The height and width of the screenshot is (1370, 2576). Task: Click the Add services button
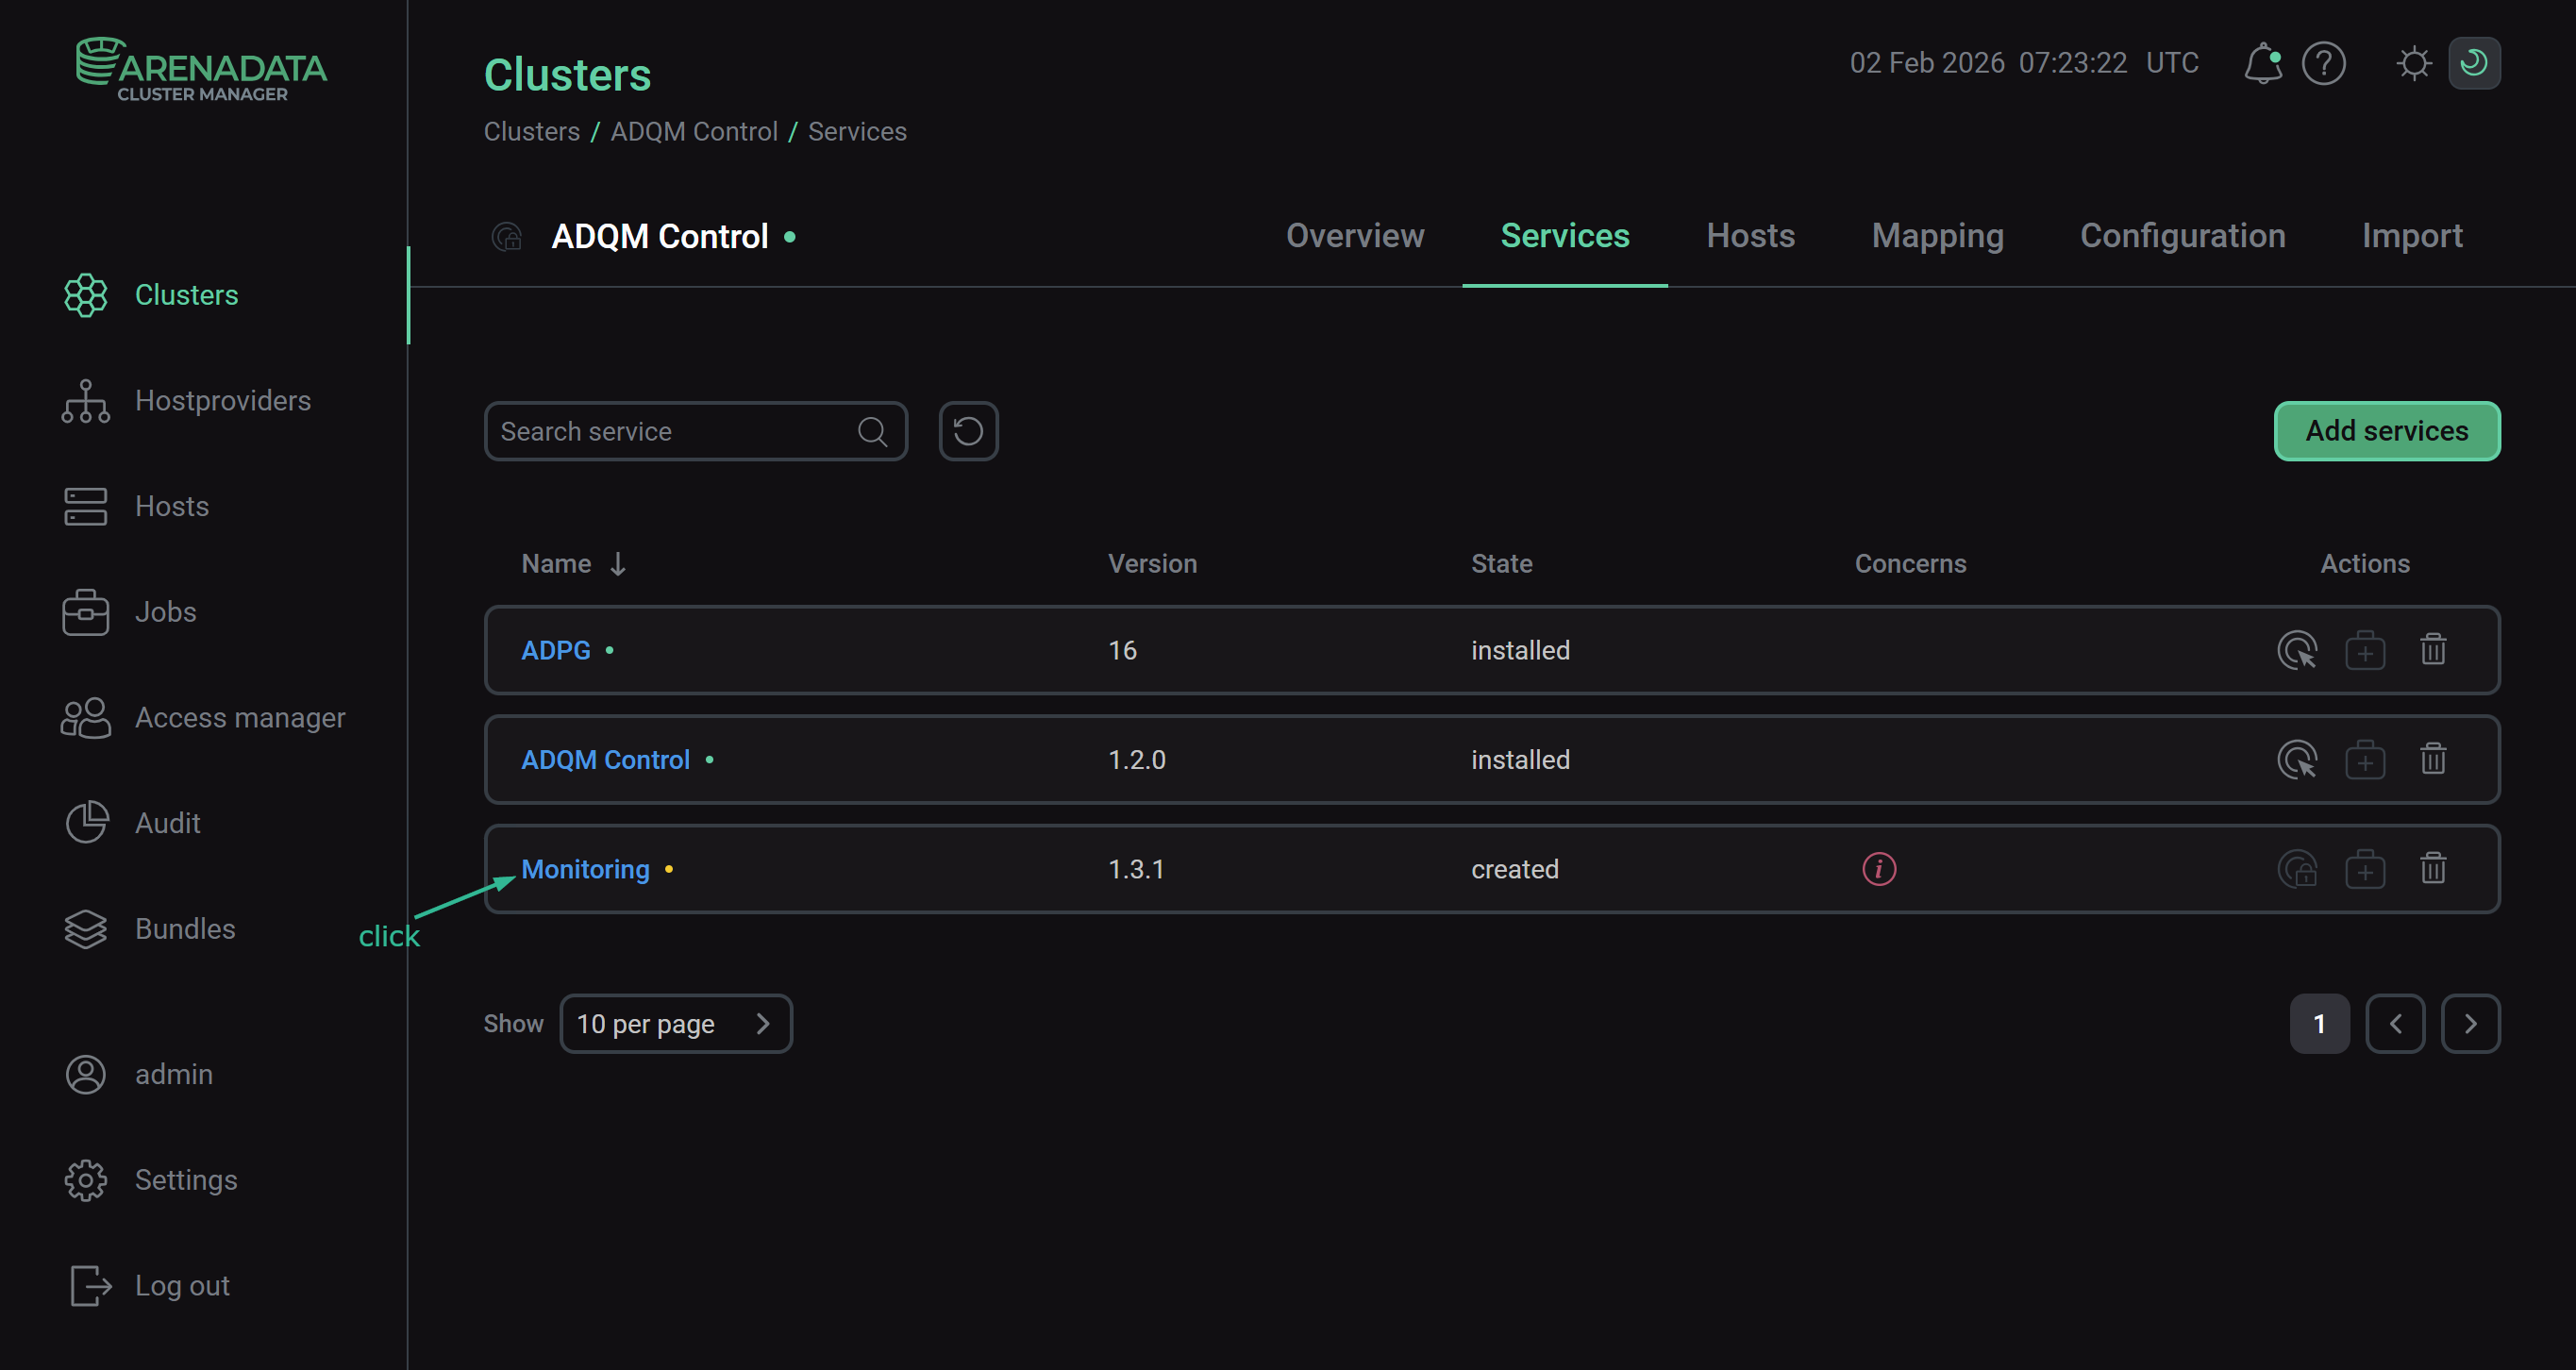(x=2387, y=431)
